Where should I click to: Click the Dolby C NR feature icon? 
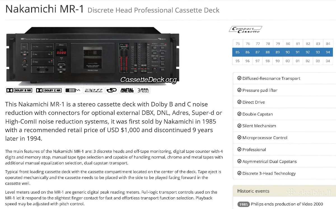pyautogui.click(x=49, y=90)
